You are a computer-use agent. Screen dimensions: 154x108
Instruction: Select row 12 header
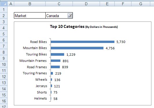click(x=4, y=77)
